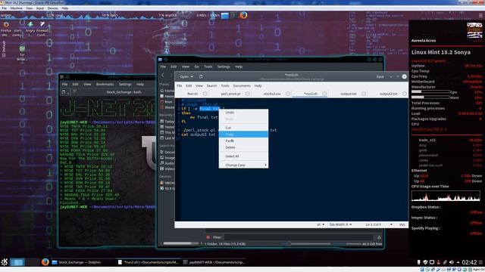Open the Ln/Col dropdown in the status bar

click(379, 224)
